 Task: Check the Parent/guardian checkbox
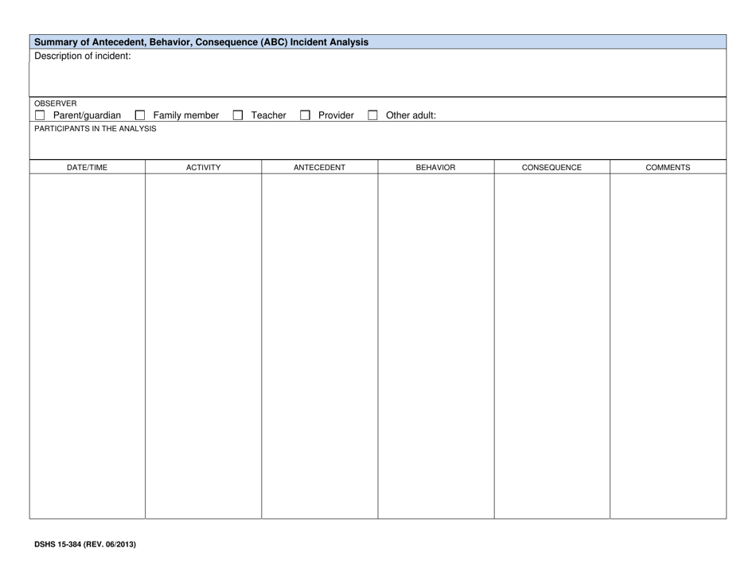pos(38,115)
